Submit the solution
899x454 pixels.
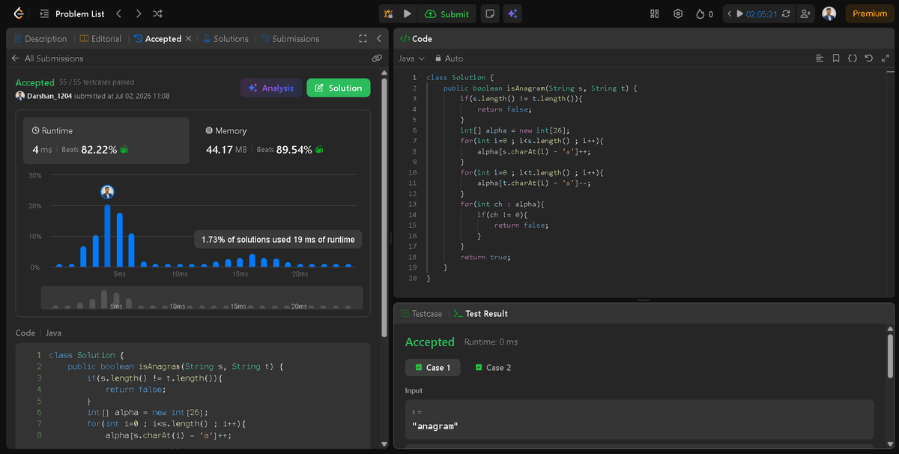click(447, 13)
